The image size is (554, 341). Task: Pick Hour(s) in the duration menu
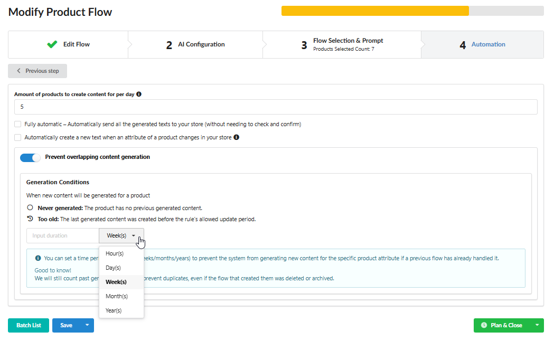pyautogui.click(x=115, y=254)
